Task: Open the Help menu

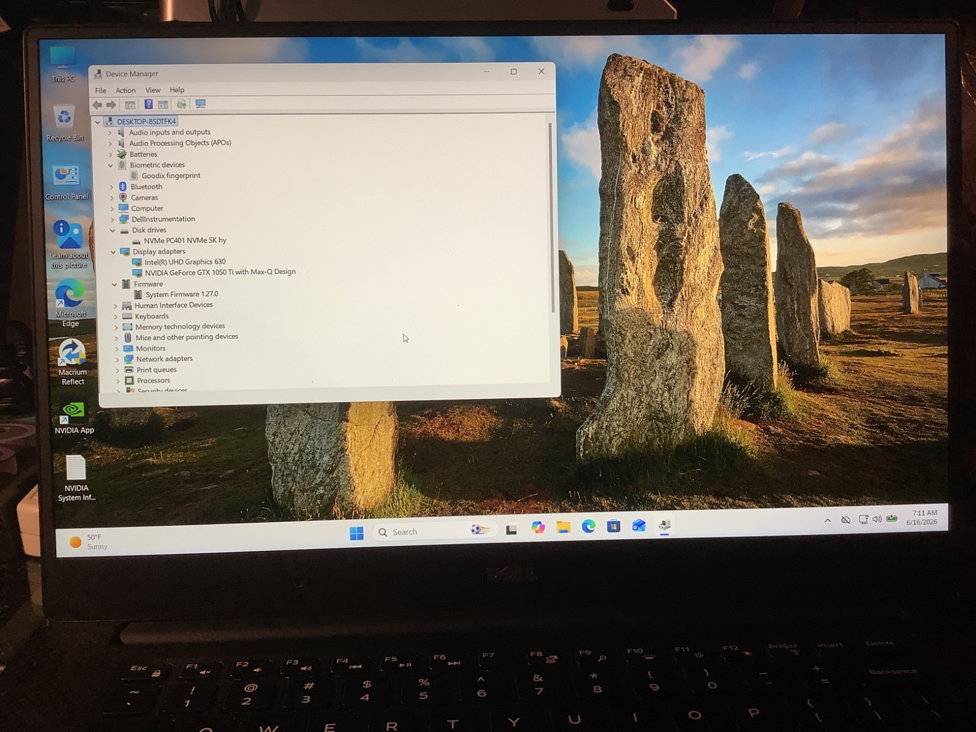Action: [177, 90]
